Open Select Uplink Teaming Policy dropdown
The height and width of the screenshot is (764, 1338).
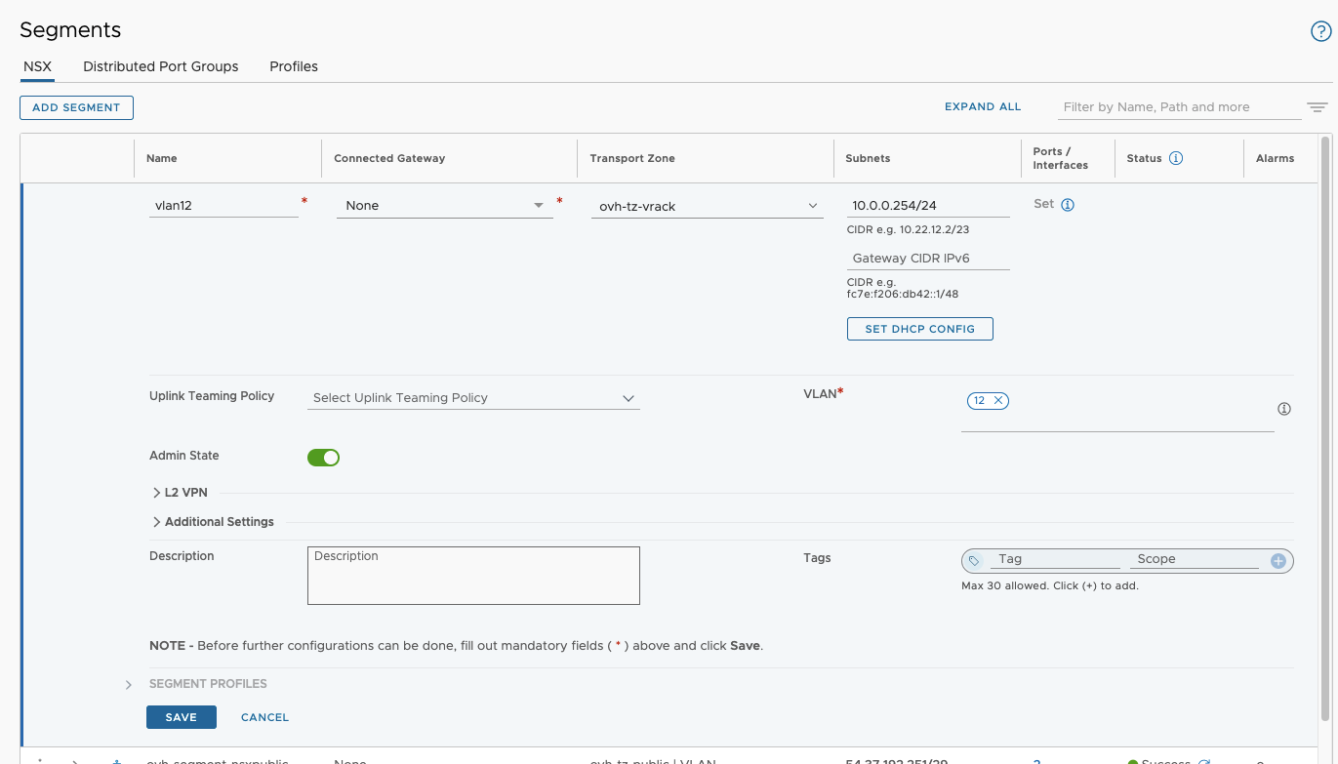coord(473,398)
